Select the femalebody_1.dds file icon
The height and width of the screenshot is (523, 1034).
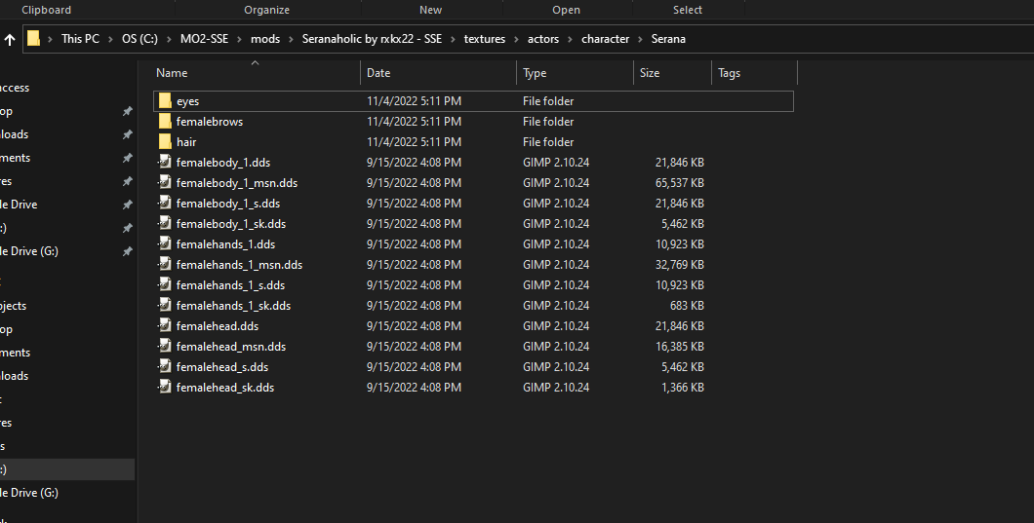click(x=165, y=163)
